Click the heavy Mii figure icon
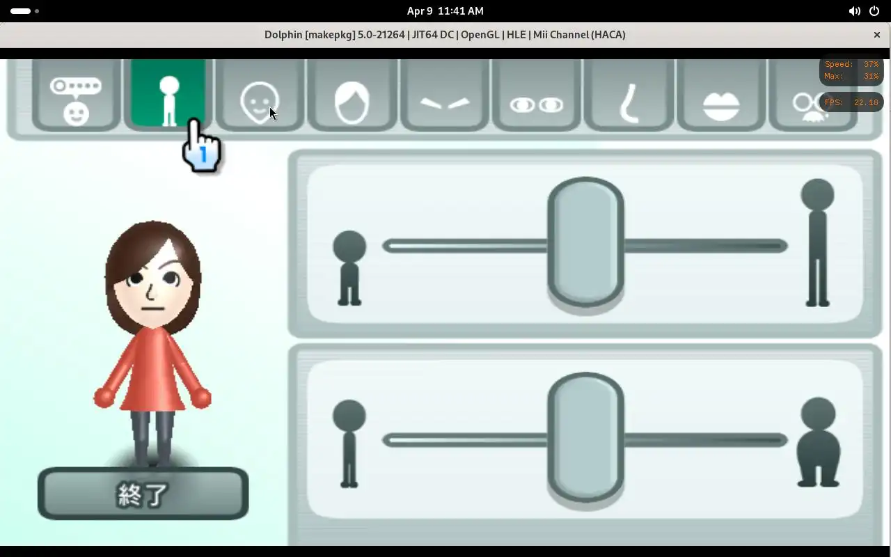The image size is (891, 557). 818,442
